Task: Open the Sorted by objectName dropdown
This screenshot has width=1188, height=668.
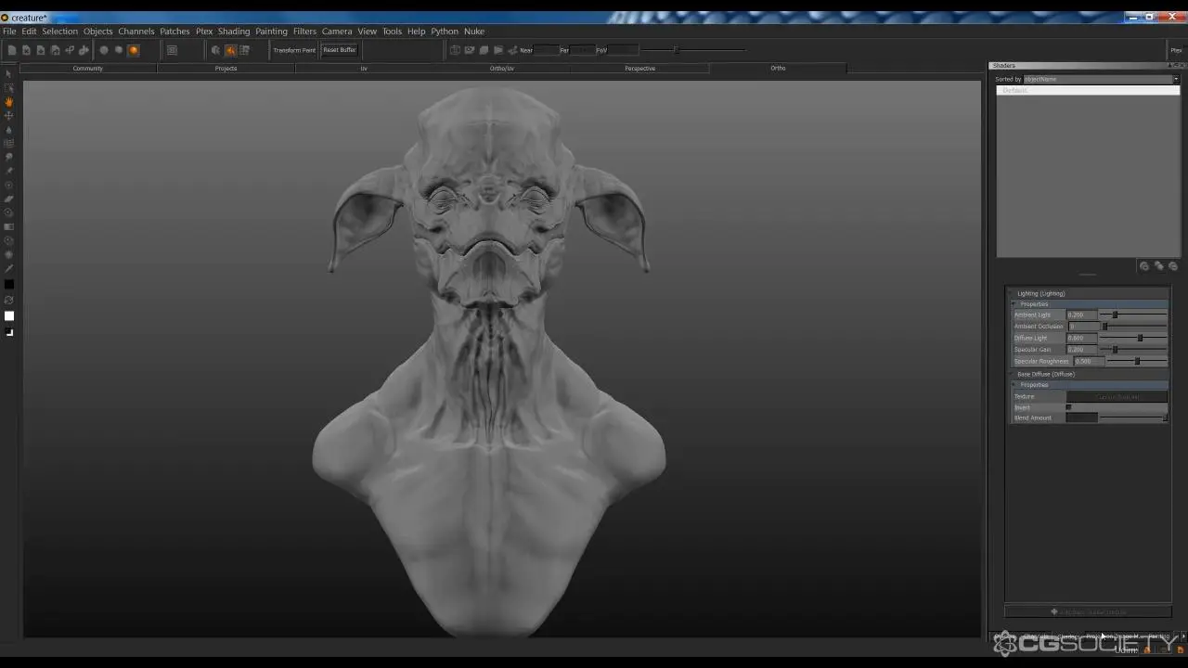Action: [x=1101, y=79]
